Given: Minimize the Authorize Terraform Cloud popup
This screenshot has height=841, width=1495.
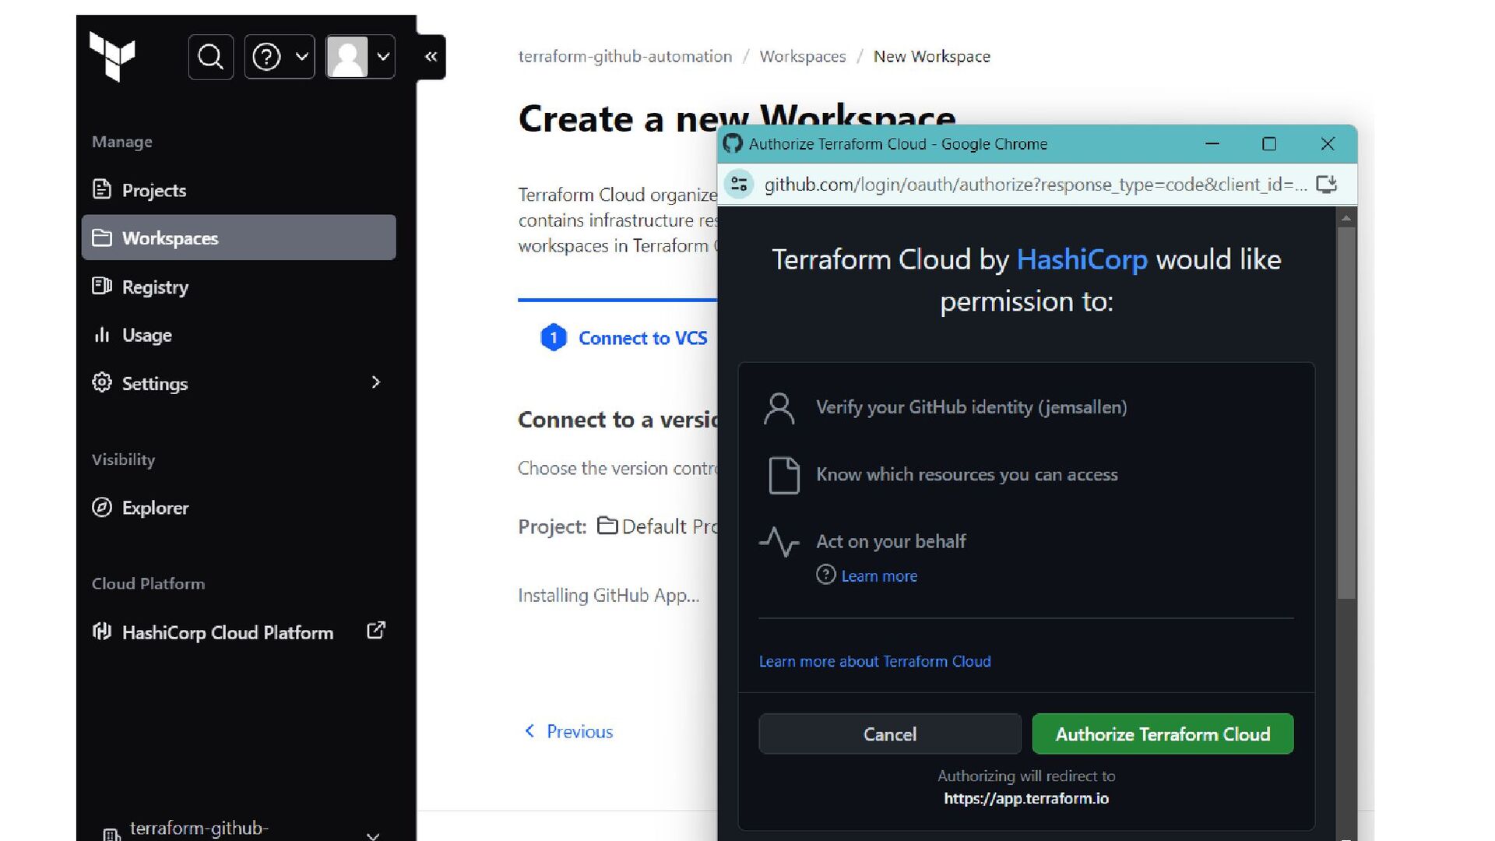Looking at the screenshot, I should tap(1212, 144).
